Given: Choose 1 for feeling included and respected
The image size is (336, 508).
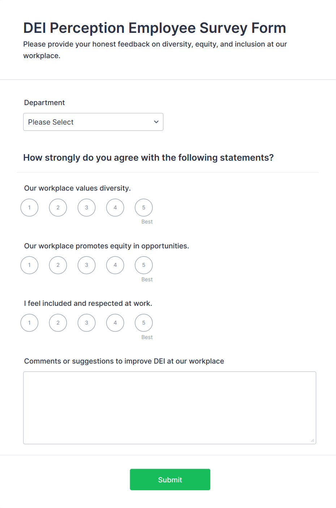Looking at the screenshot, I should 30,323.
